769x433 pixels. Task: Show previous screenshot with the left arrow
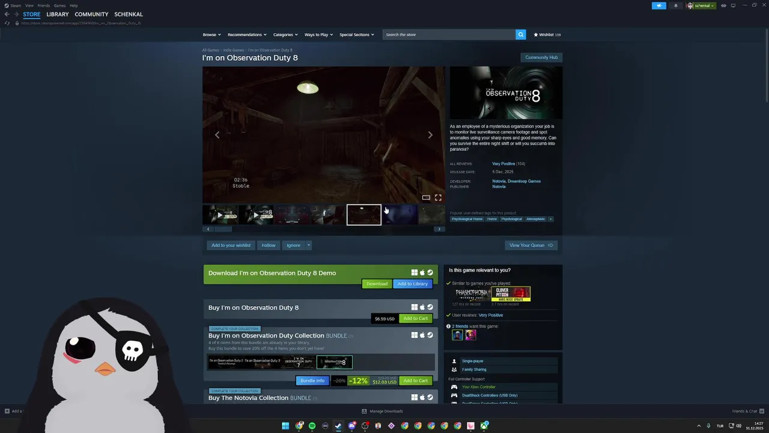click(x=217, y=135)
